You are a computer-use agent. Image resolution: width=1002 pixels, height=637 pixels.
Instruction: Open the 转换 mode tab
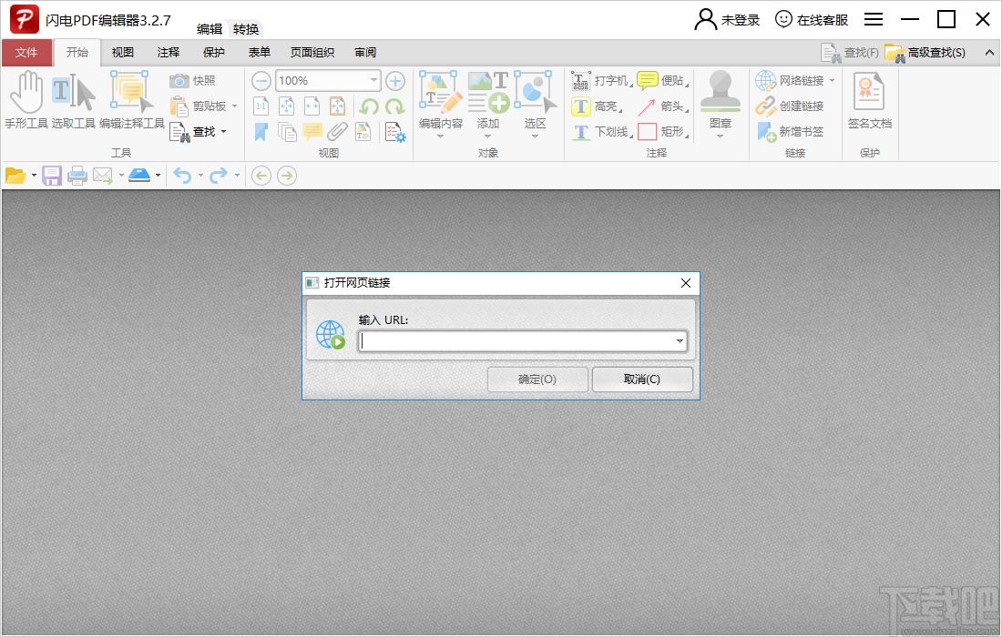click(x=246, y=29)
